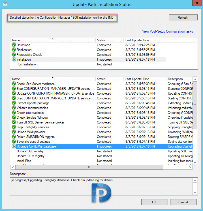Click progress icon for Upgrade ConfigMgr database

coord(14,146)
